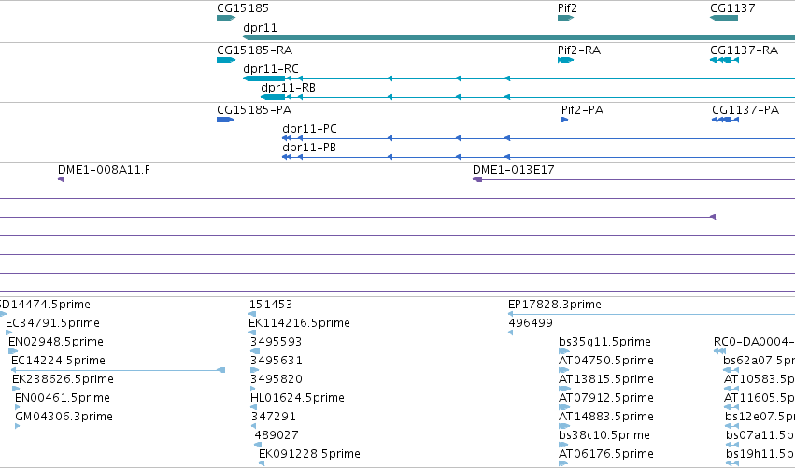Screen dimensions: 795x468
Task: Click the AT13815.5prime label
Action: (x=606, y=379)
